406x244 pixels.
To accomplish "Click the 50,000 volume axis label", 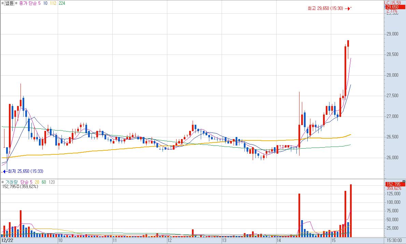I will [x=393, y=219].
